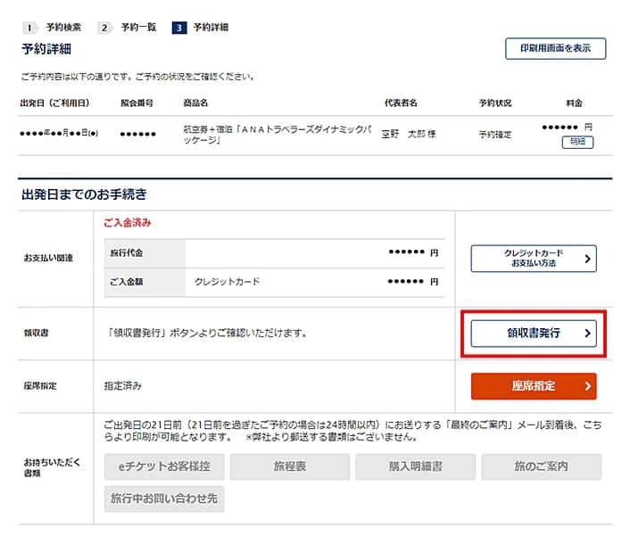Select the 予約詳細 step label
The width and height of the screenshot is (630, 544).
coord(211,28)
